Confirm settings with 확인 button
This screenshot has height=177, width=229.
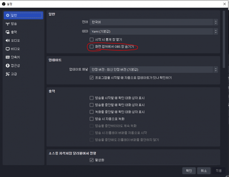point(189,171)
